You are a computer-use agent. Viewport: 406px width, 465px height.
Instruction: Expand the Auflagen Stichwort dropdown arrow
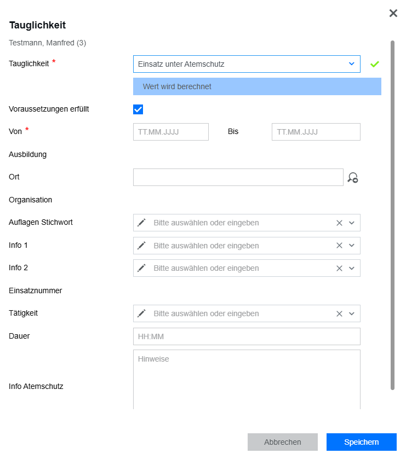click(x=352, y=223)
